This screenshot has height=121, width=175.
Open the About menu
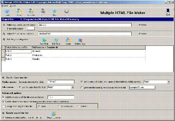pyautogui.click(x=13, y=6)
